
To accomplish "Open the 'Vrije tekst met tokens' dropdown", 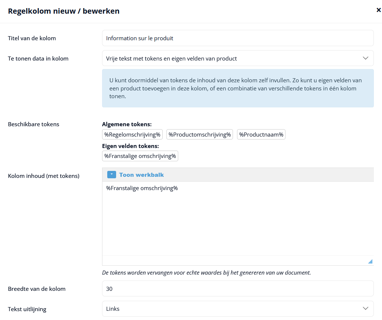I will pos(238,58).
